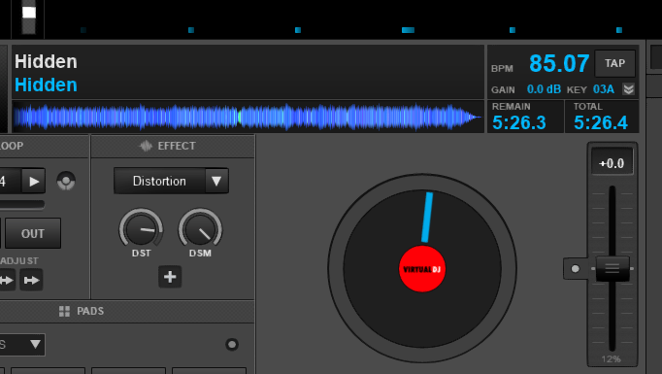The height and width of the screenshot is (374, 662).
Task: Click the VirtualDJ jog wheel center label
Action: 422,269
